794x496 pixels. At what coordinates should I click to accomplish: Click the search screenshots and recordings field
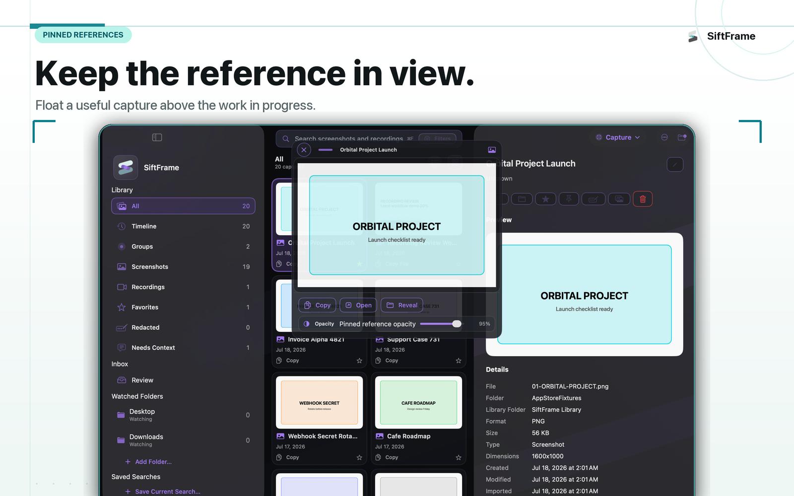369,139
